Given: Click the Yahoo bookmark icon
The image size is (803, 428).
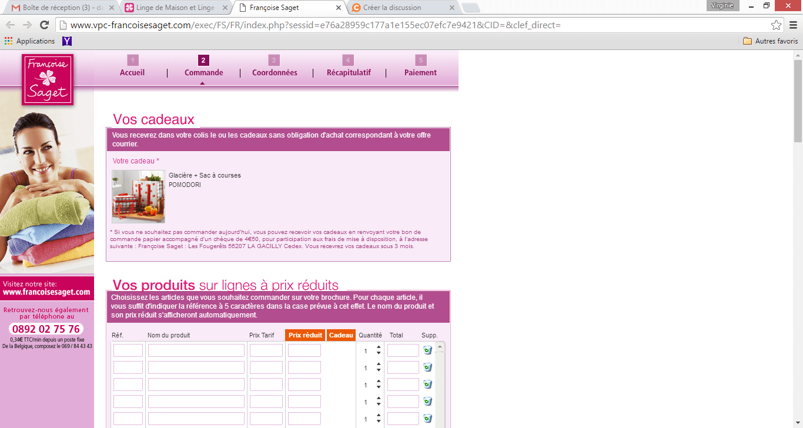Looking at the screenshot, I should 67,41.
